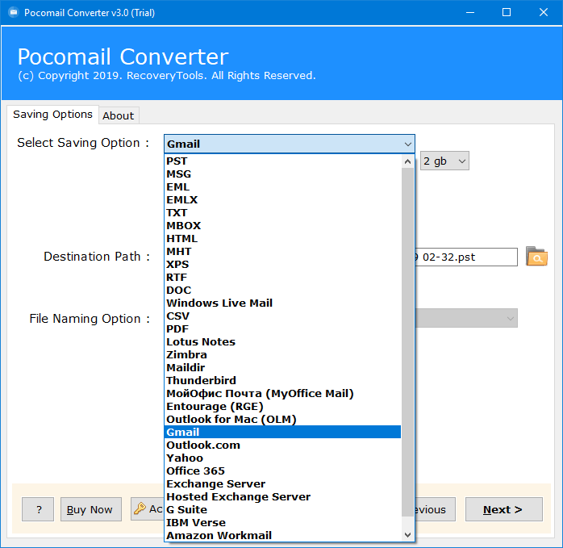Choose Maildir option
This screenshot has height=548, width=563.
282,368
